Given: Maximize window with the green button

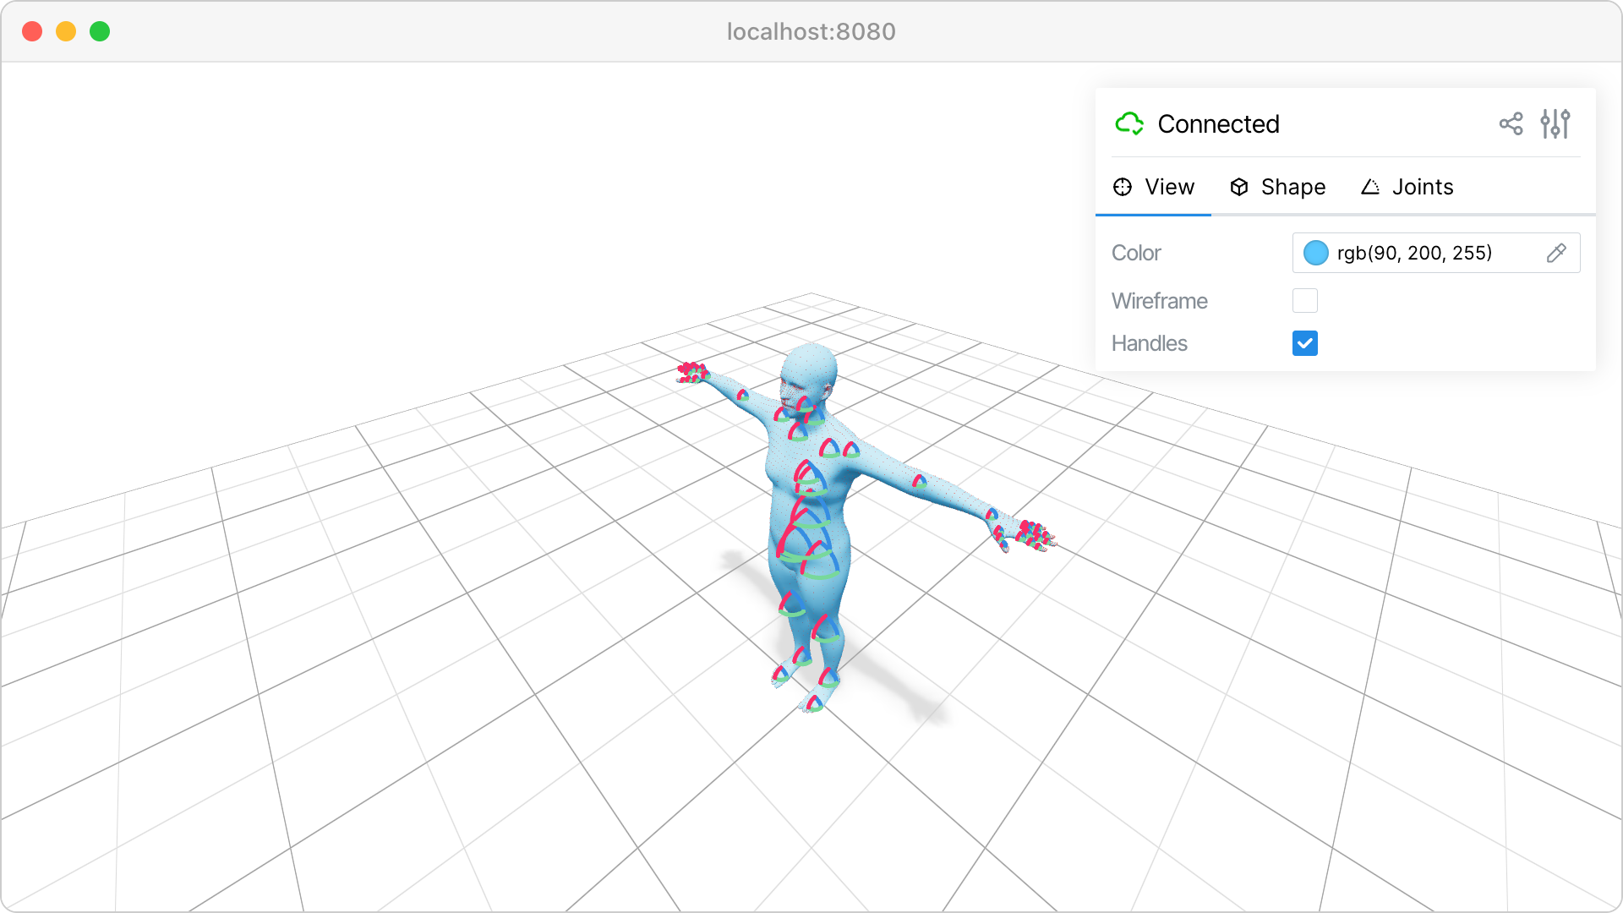Looking at the screenshot, I should coord(100,31).
